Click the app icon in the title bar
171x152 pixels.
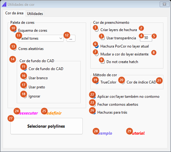4,5
